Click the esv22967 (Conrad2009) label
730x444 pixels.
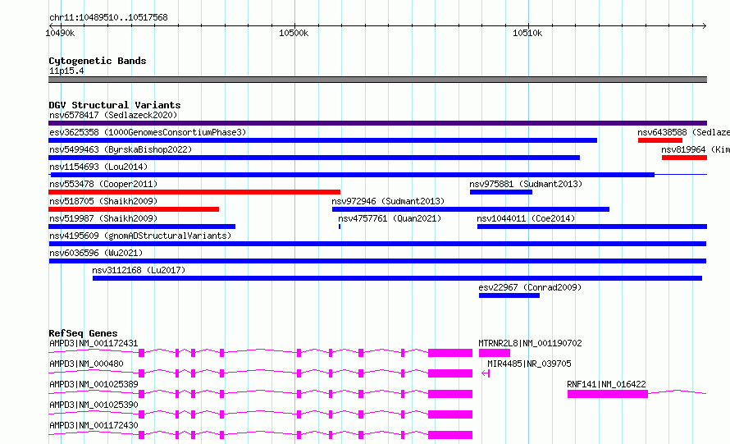point(530,287)
